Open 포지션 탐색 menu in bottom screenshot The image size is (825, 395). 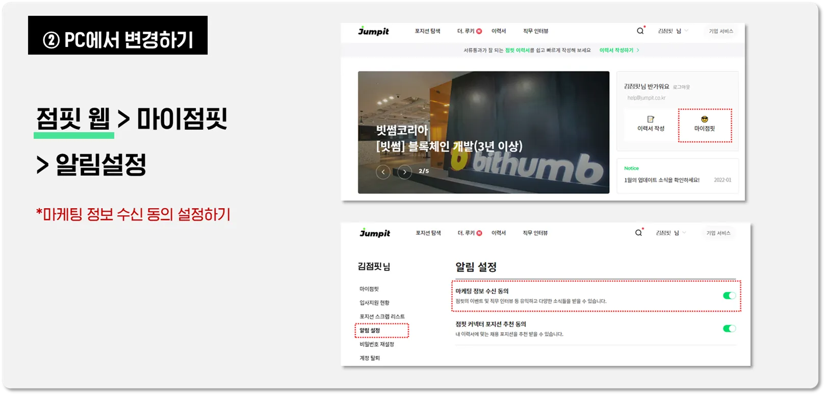click(428, 233)
